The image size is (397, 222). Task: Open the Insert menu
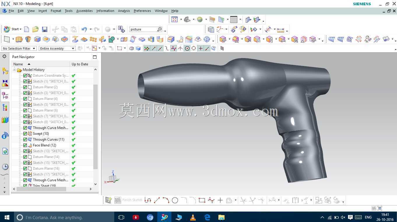coord(43,11)
